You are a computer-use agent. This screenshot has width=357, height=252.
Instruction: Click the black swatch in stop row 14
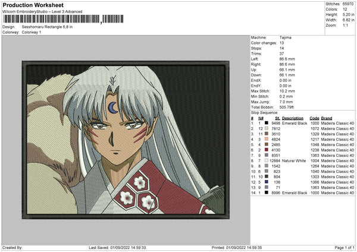click(x=266, y=193)
